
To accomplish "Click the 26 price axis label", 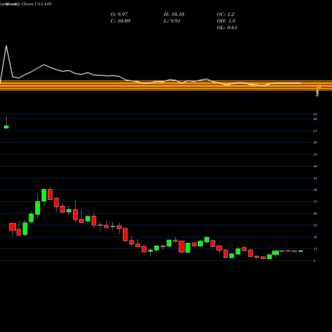I will [315, 214].
